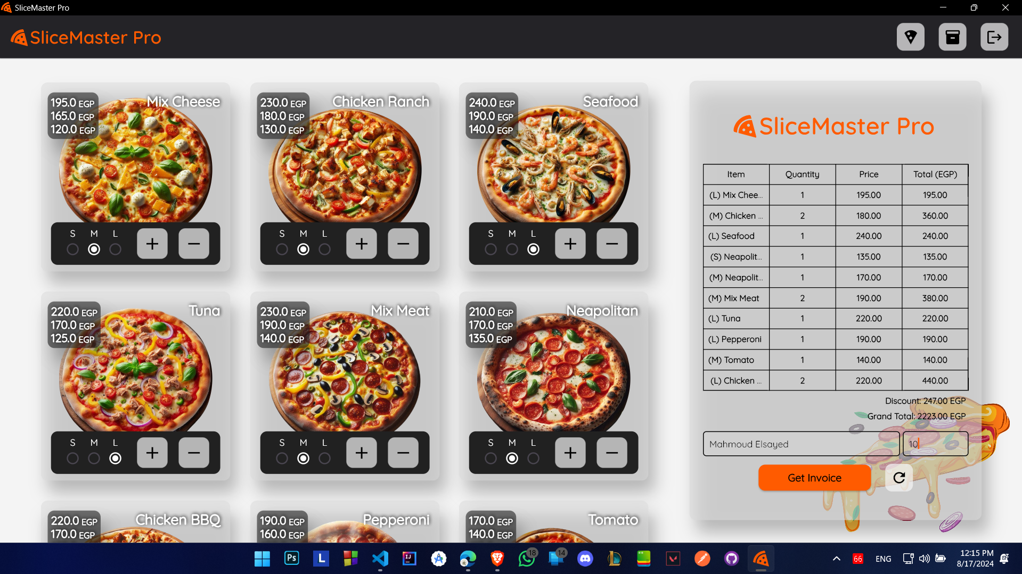Click the "Grand Total: 2223.00 EGP" text
The height and width of the screenshot is (574, 1022).
pos(917,416)
